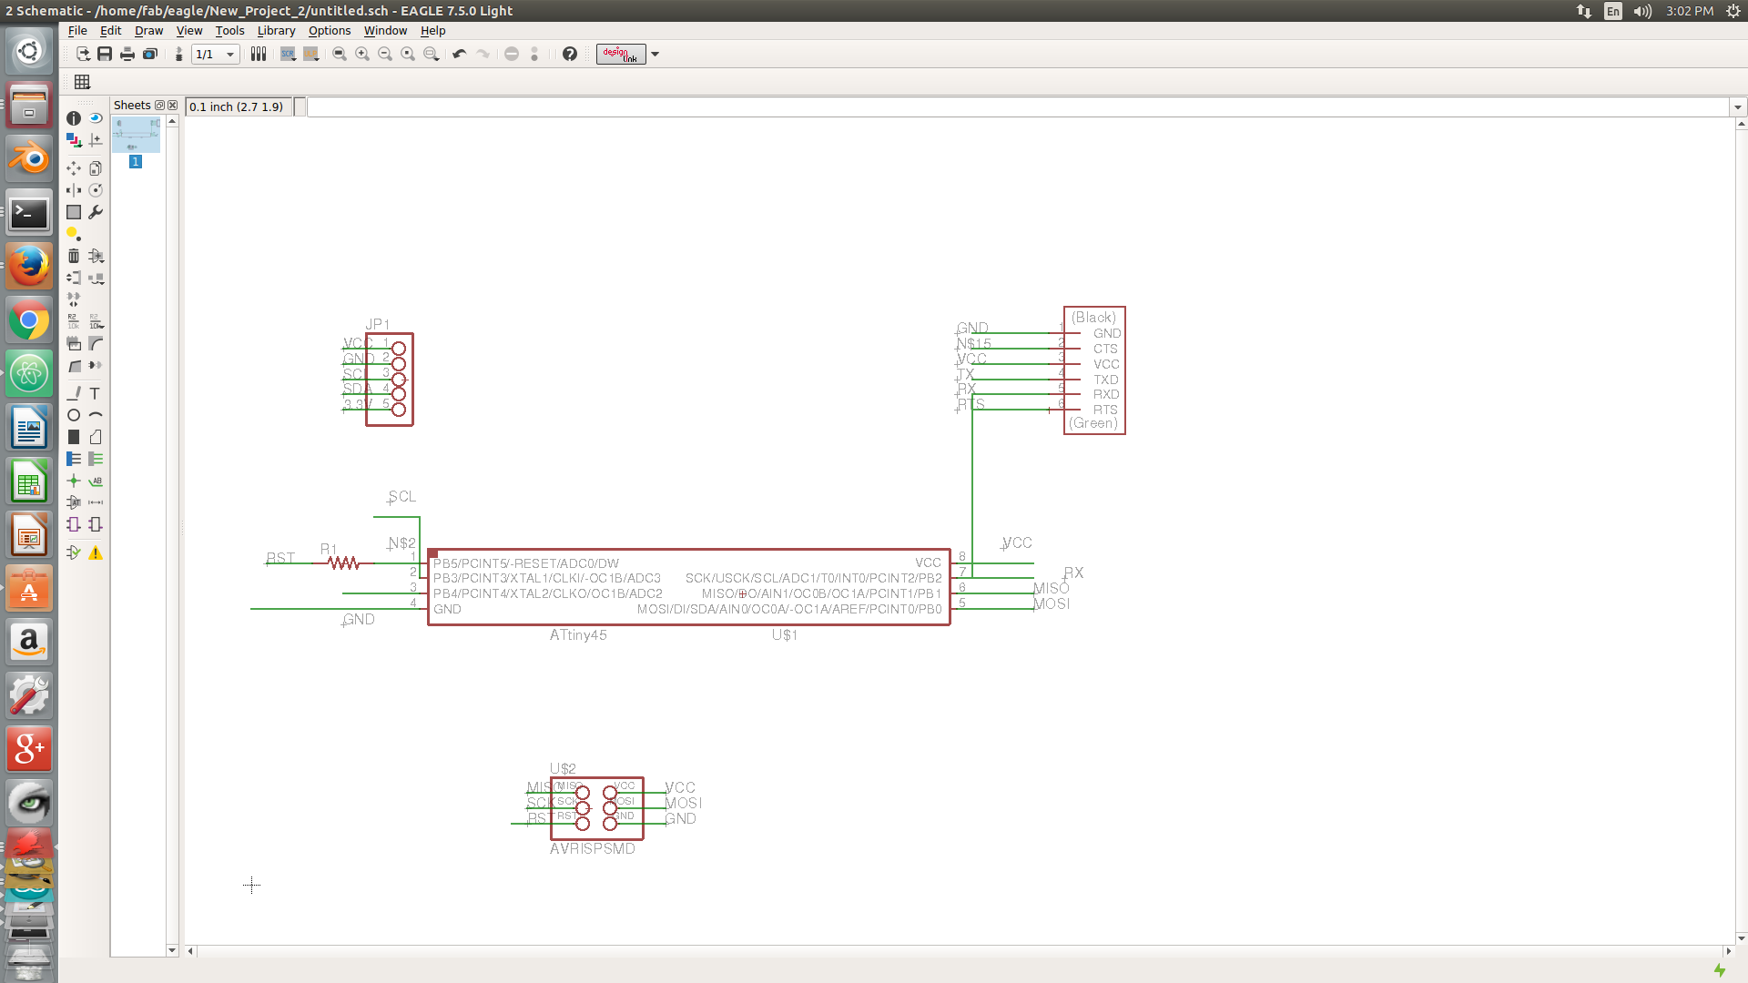This screenshot has width=1748, height=983.
Task: Select the Wire line drawing tool
Action: (74, 393)
